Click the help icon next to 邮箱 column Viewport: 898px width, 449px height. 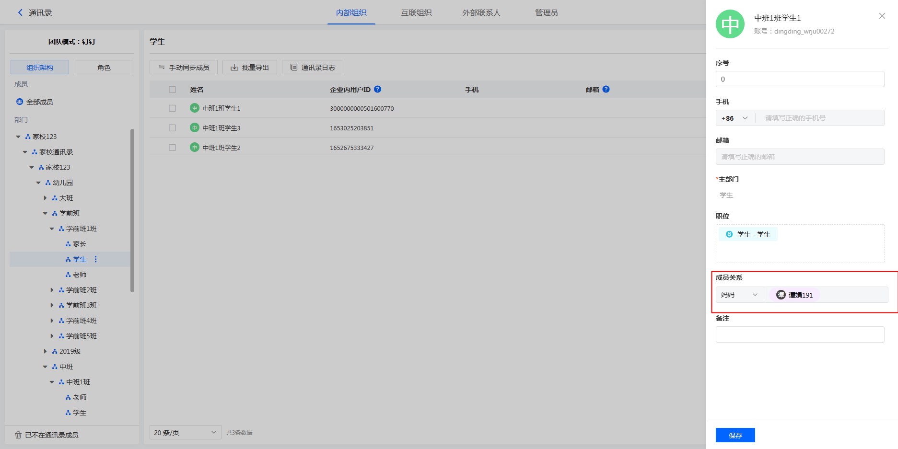point(606,89)
